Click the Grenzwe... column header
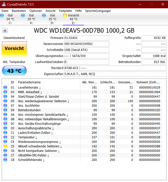Viewport: 168px width, 182px height. (126, 82)
